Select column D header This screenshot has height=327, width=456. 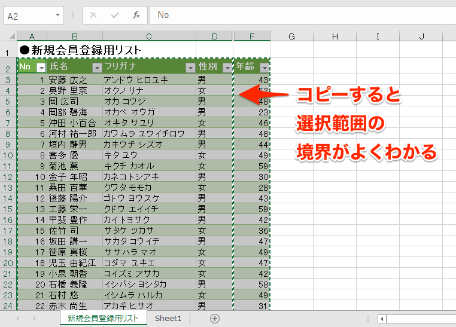[214, 36]
